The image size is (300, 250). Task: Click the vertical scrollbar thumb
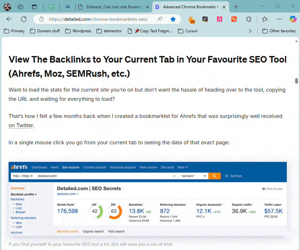tap(296, 81)
